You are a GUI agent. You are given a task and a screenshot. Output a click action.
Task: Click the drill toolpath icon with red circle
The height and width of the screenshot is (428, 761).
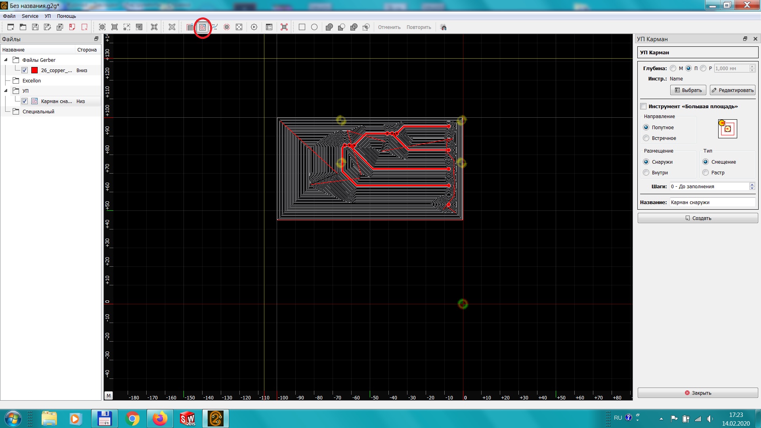(x=227, y=27)
